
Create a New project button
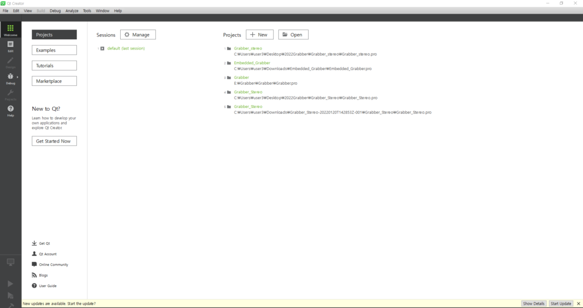[x=260, y=35]
